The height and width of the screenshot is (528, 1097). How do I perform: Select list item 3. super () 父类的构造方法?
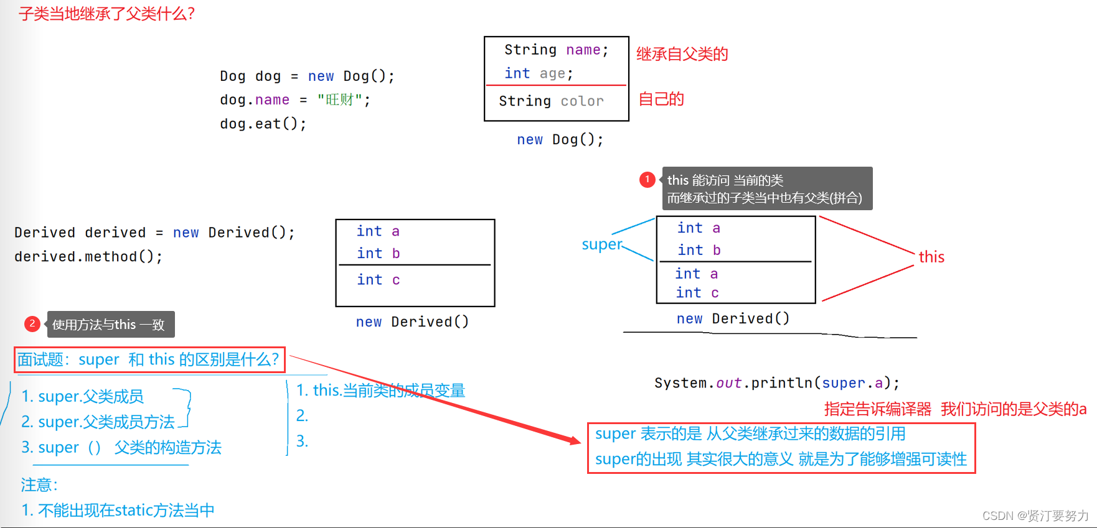click(121, 447)
